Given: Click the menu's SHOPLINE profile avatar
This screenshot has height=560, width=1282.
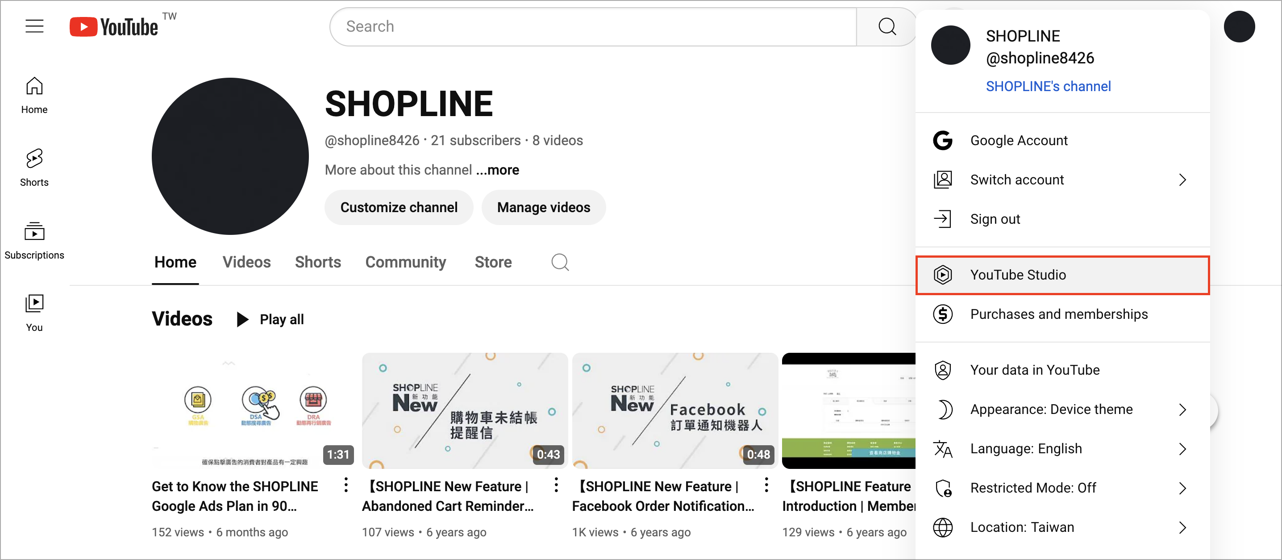Looking at the screenshot, I should (950, 45).
